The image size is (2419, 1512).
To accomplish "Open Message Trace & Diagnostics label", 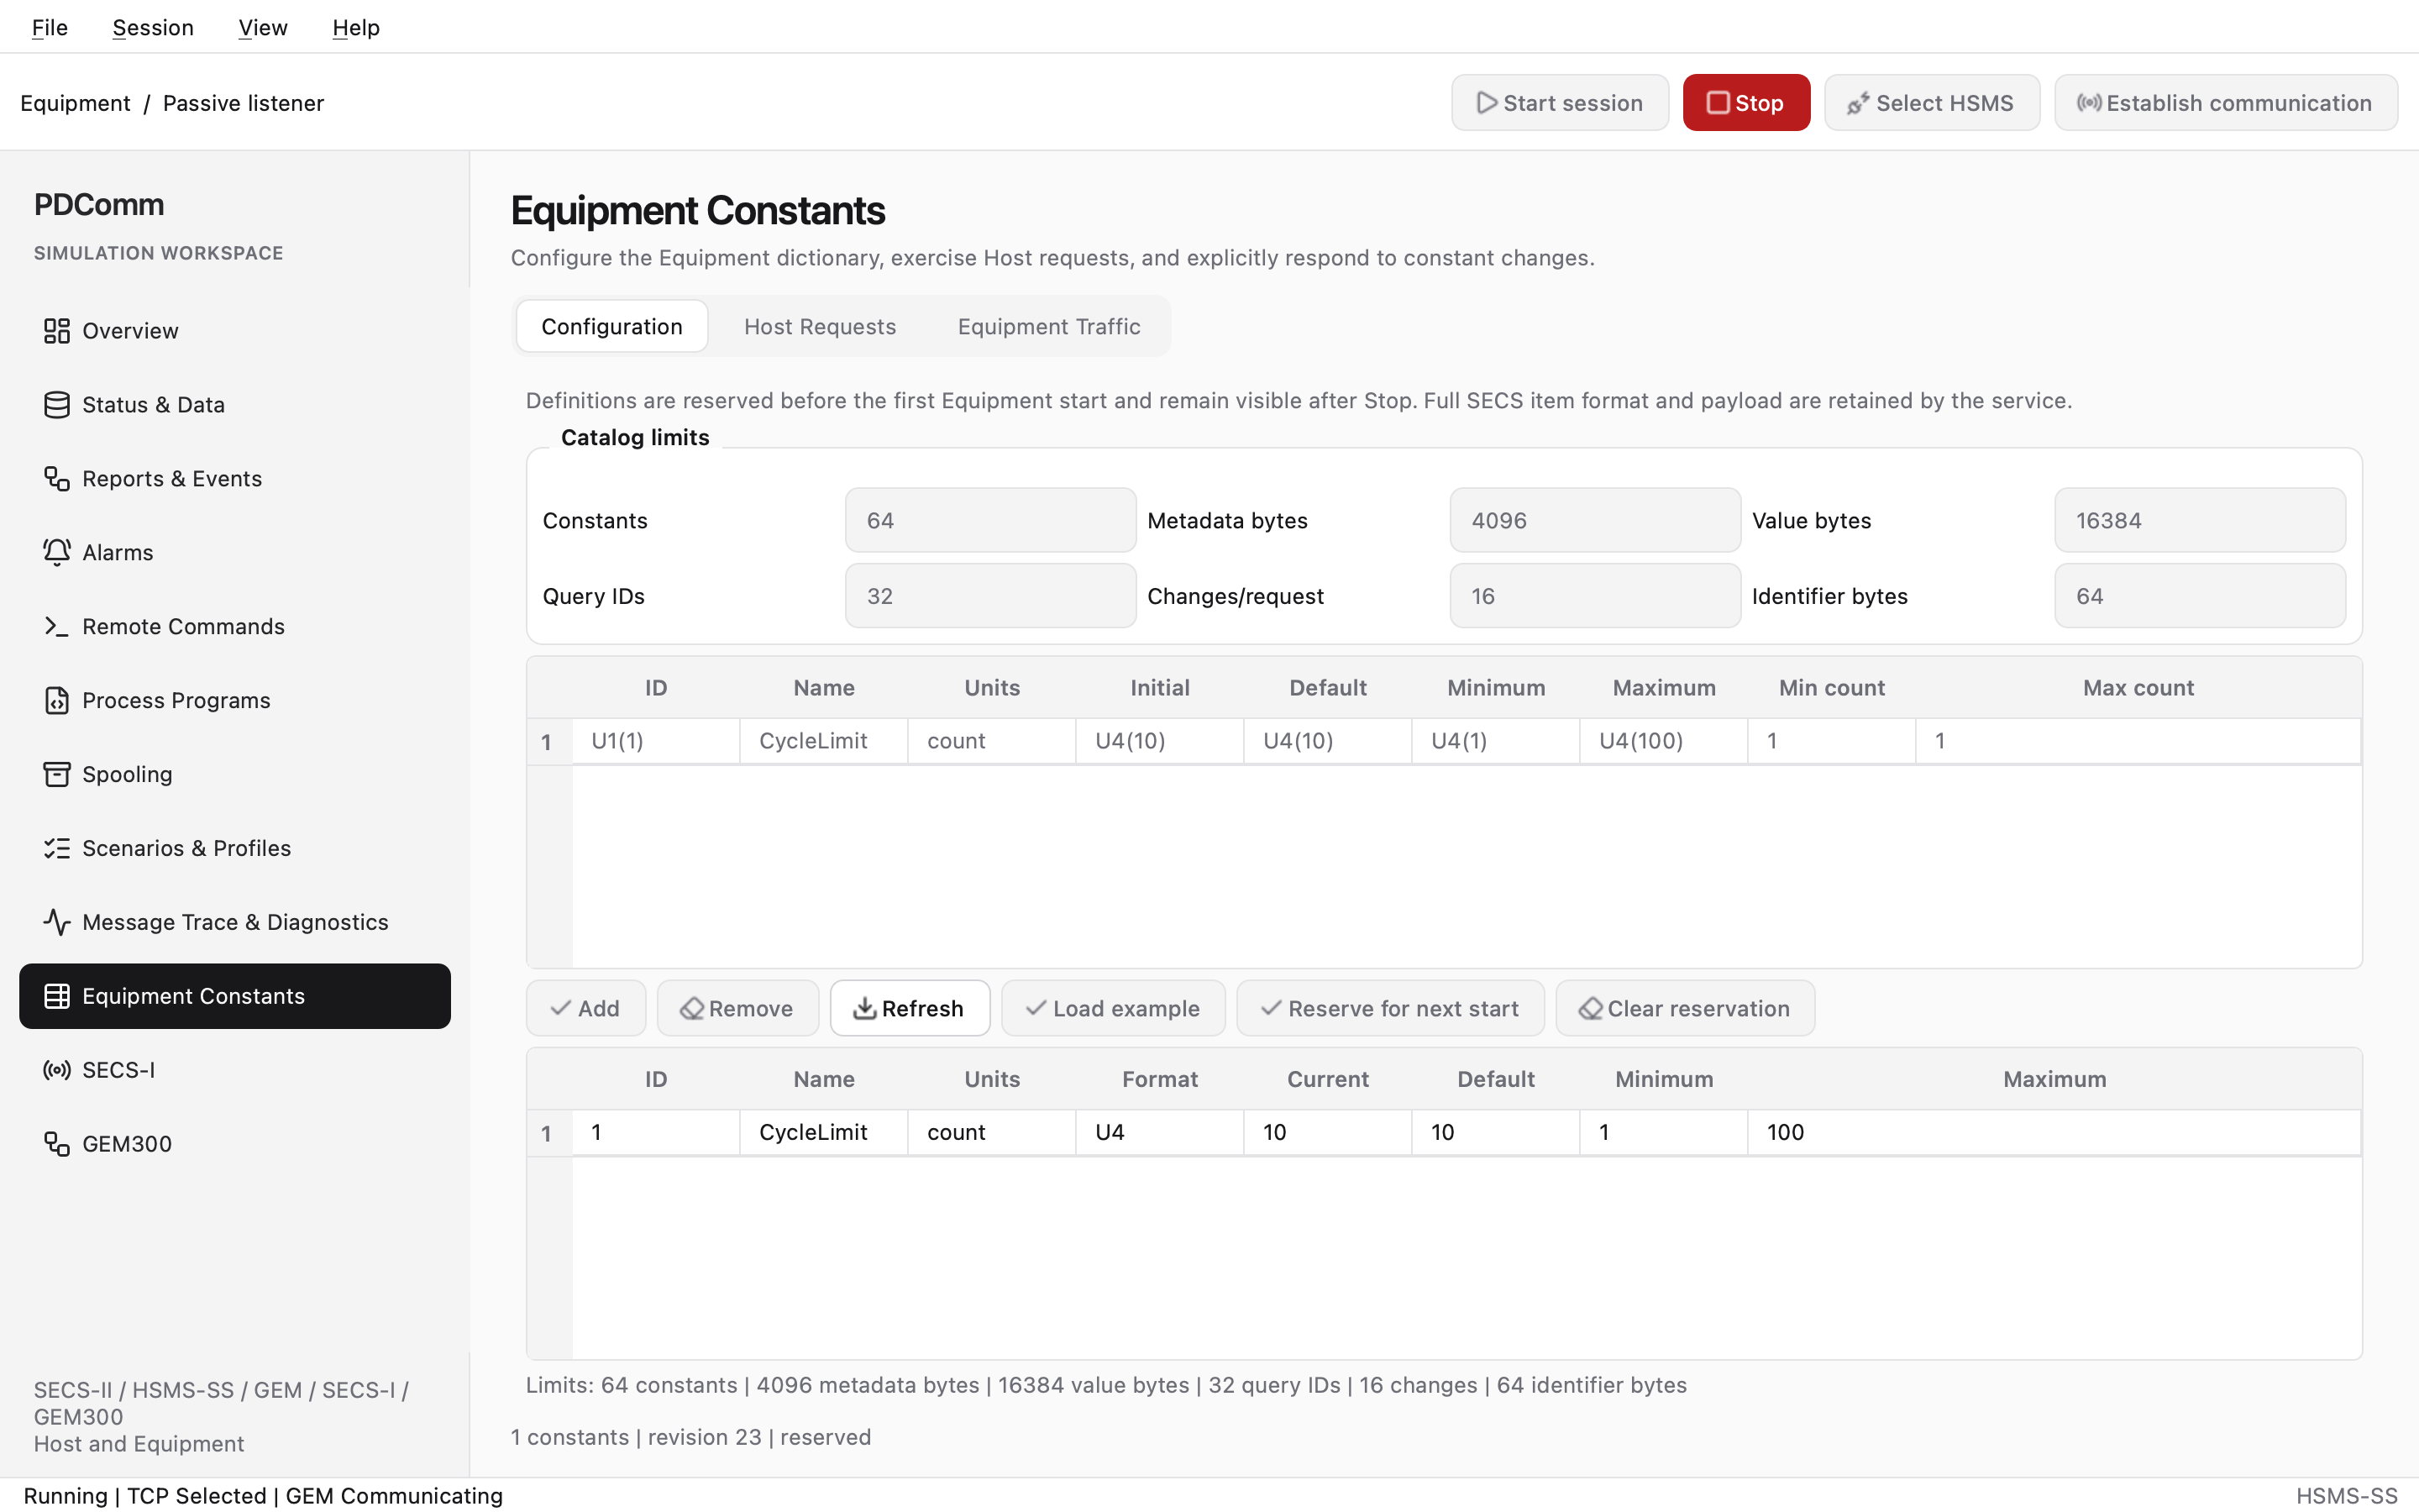I will coord(235,923).
